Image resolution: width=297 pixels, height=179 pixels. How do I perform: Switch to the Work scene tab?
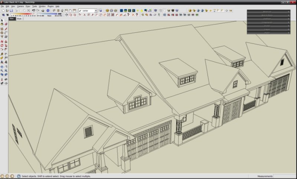(x=19, y=18)
